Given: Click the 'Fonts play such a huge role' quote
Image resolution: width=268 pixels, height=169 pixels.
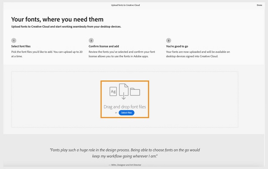Looking at the screenshot, I should [125, 153].
